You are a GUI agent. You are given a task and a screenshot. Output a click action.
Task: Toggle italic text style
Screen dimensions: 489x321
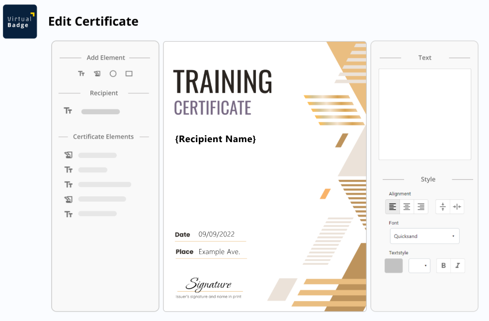tap(457, 266)
